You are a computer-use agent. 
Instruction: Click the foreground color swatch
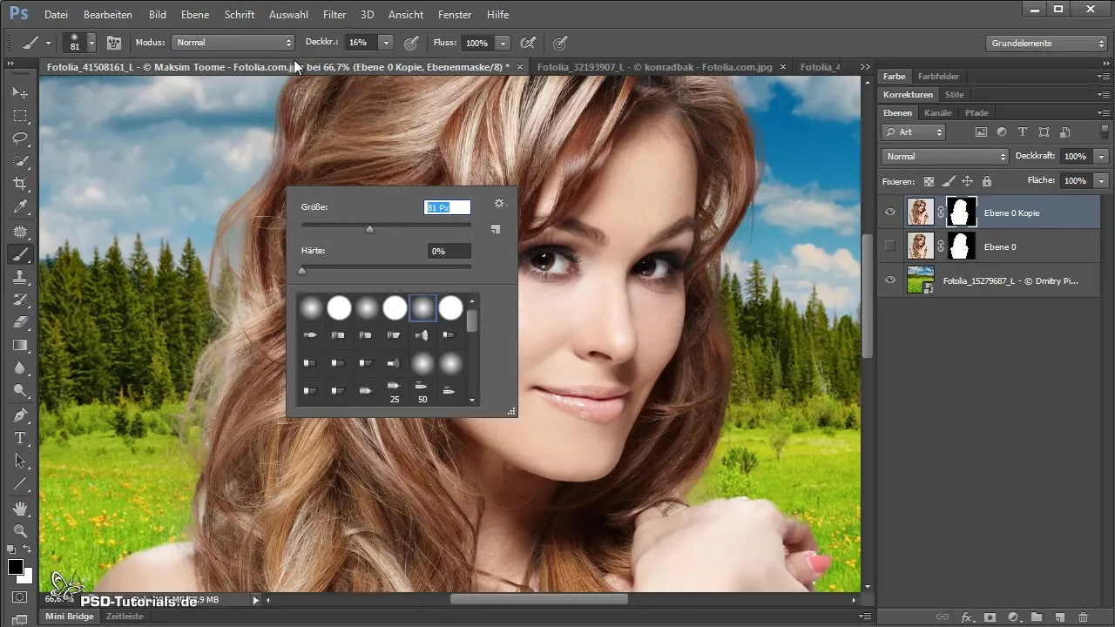pyautogui.click(x=16, y=567)
